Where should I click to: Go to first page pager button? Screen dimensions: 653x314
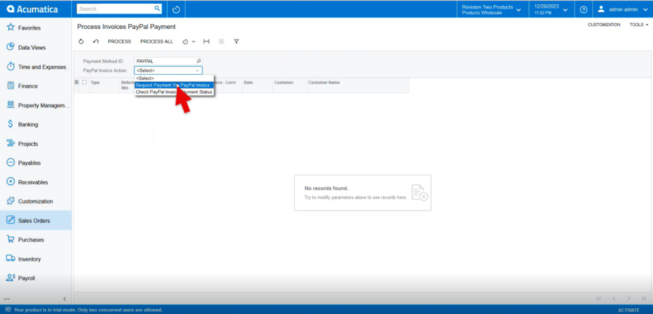click(x=599, y=299)
